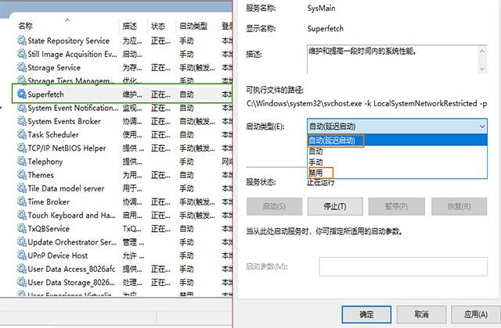
Task: Select User Data Access_8026afc row
Action: pos(124,269)
